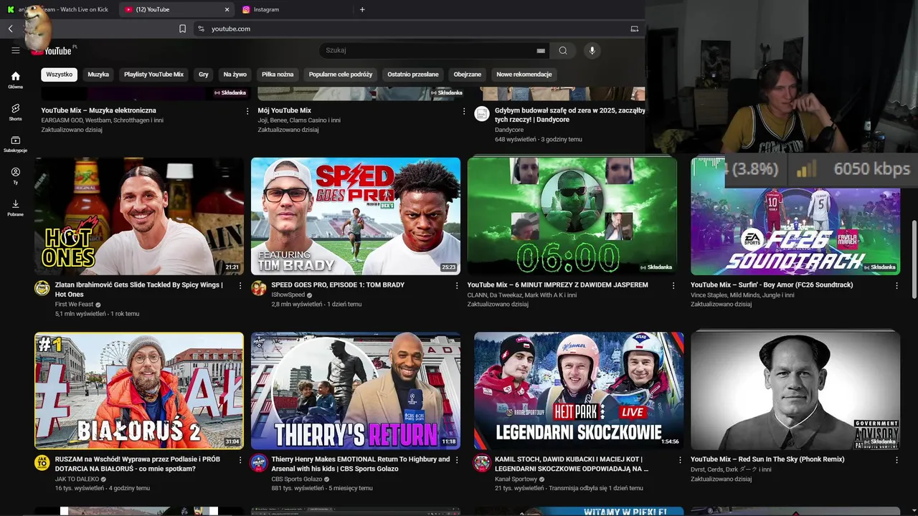Open Gdybym budował szafę video title

tap(570, 115)
